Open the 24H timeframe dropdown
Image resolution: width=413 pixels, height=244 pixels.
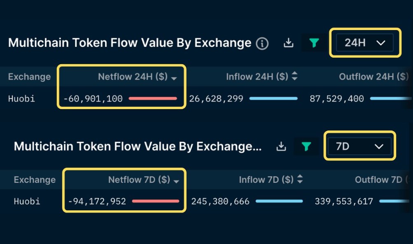tap(365, 43)
